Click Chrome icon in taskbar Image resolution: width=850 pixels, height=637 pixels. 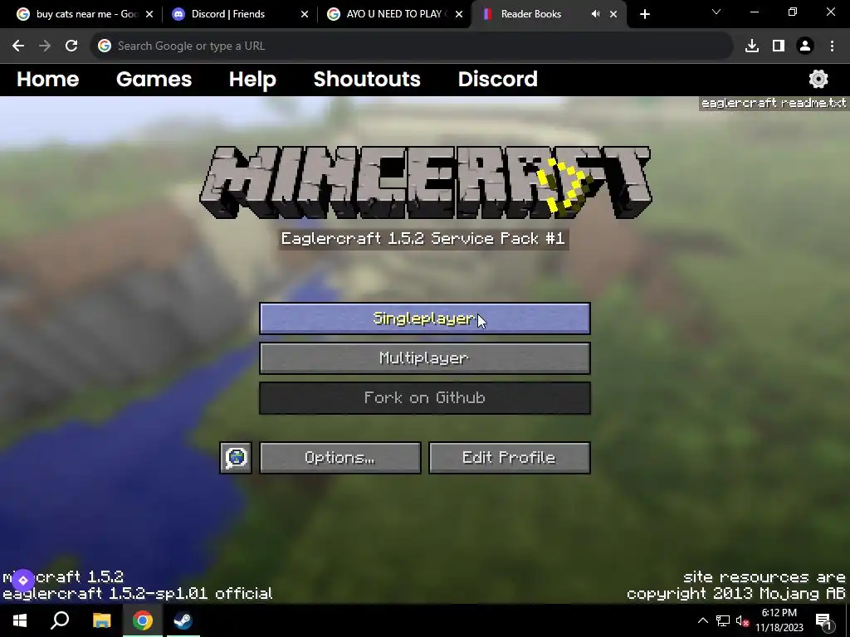(x=142, y=620)
